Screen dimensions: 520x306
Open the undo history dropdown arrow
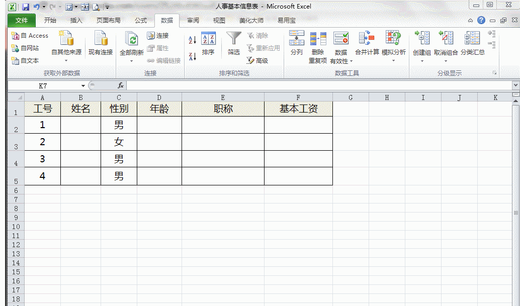44,7
